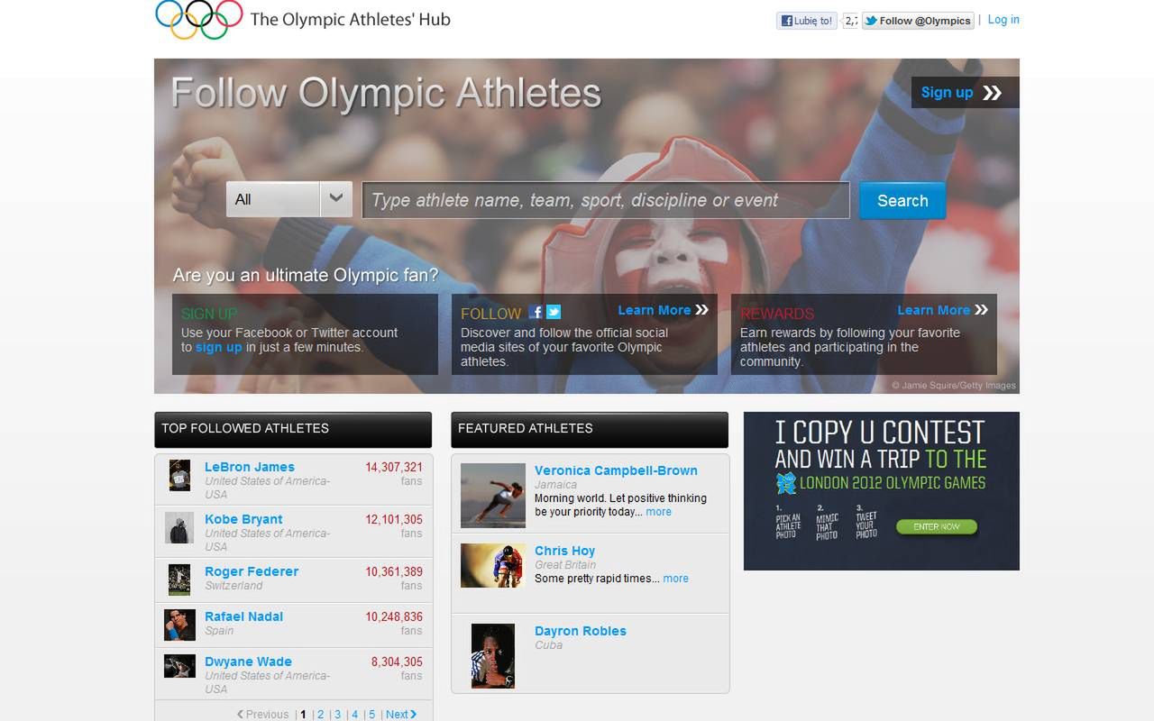
Task: Click the Featured Athletes header
Action: [x=590, y=430]
